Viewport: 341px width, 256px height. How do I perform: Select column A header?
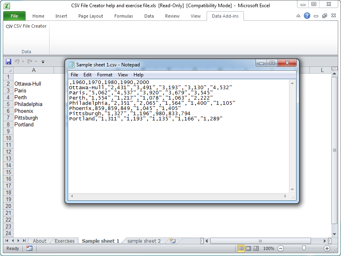[34, 70]
